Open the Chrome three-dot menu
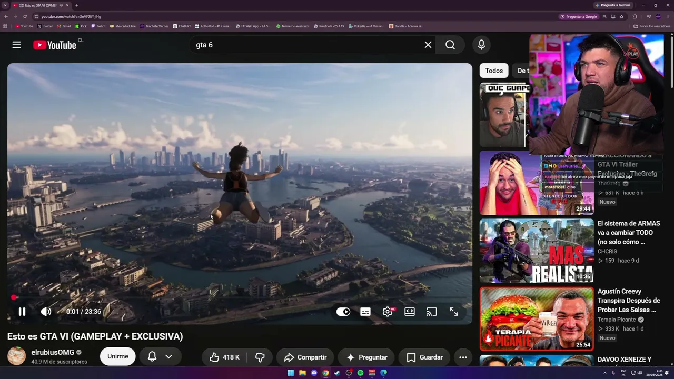The image size is (674, 379). 668,16
